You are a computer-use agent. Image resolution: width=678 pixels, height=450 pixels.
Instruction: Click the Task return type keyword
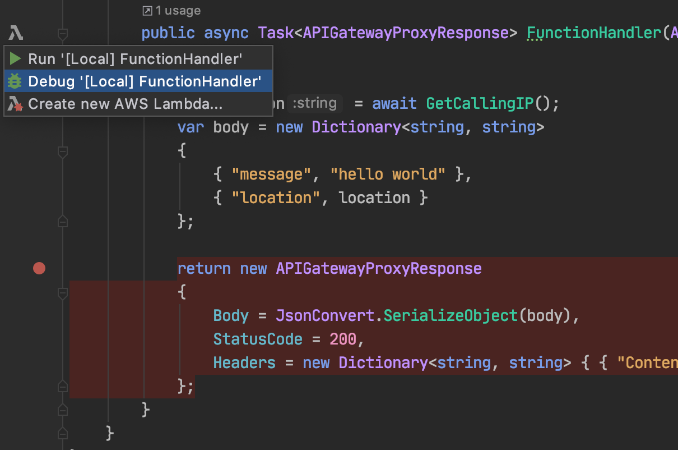[276, 33]
